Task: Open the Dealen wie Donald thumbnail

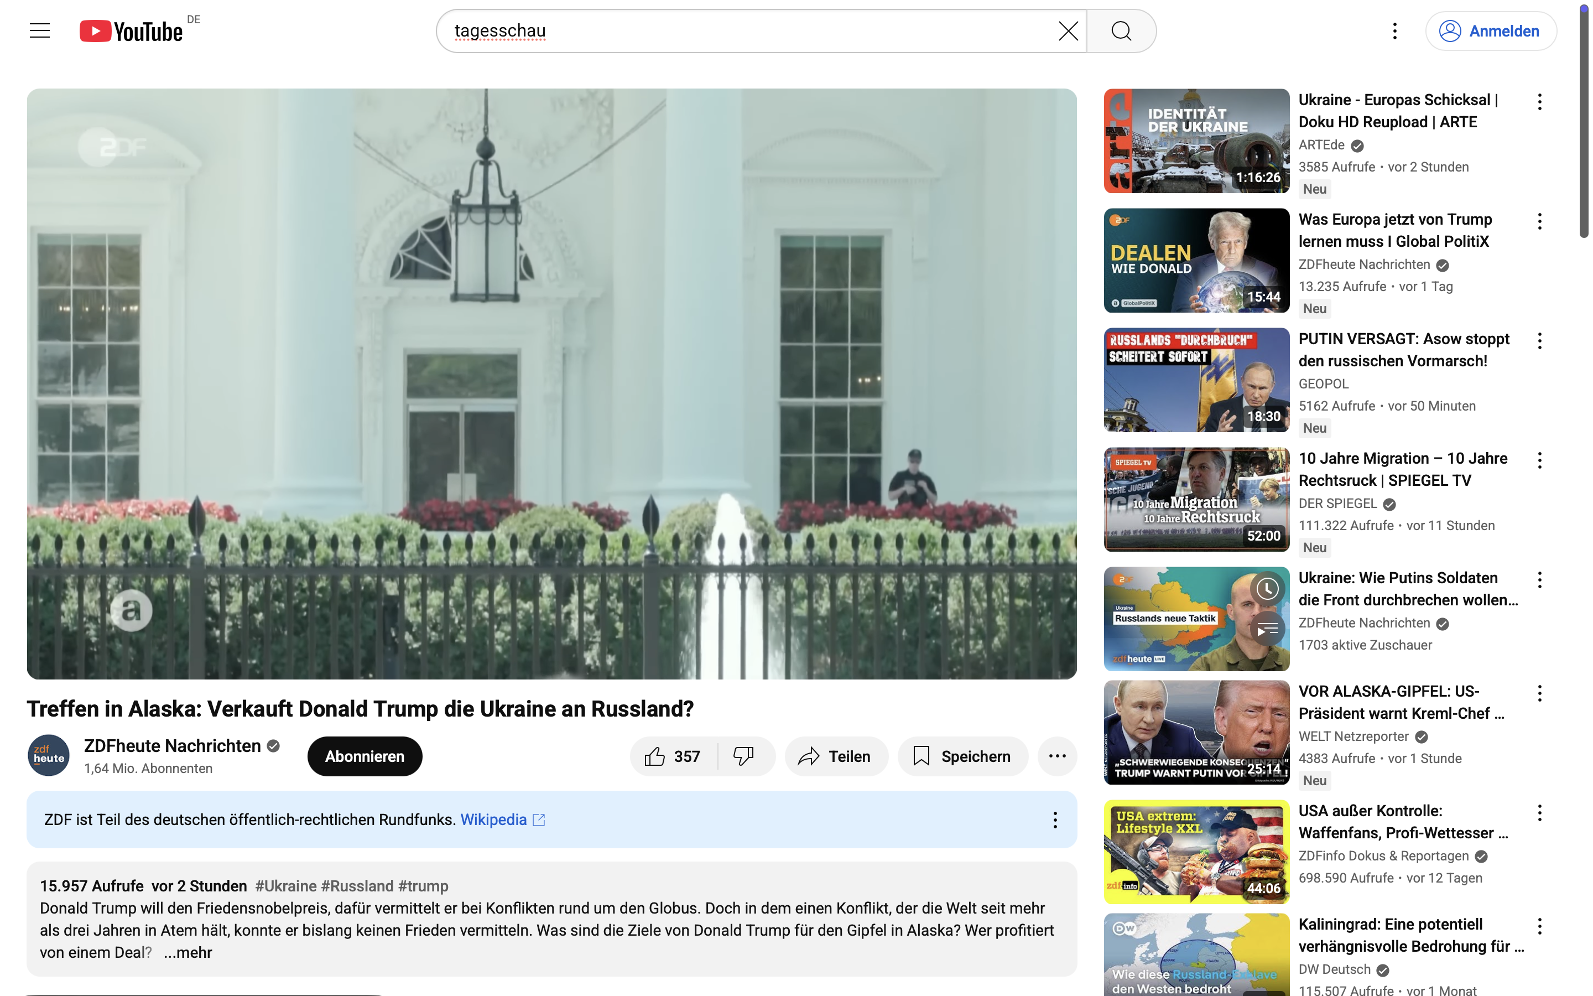Action: (x=1196, y=260)
